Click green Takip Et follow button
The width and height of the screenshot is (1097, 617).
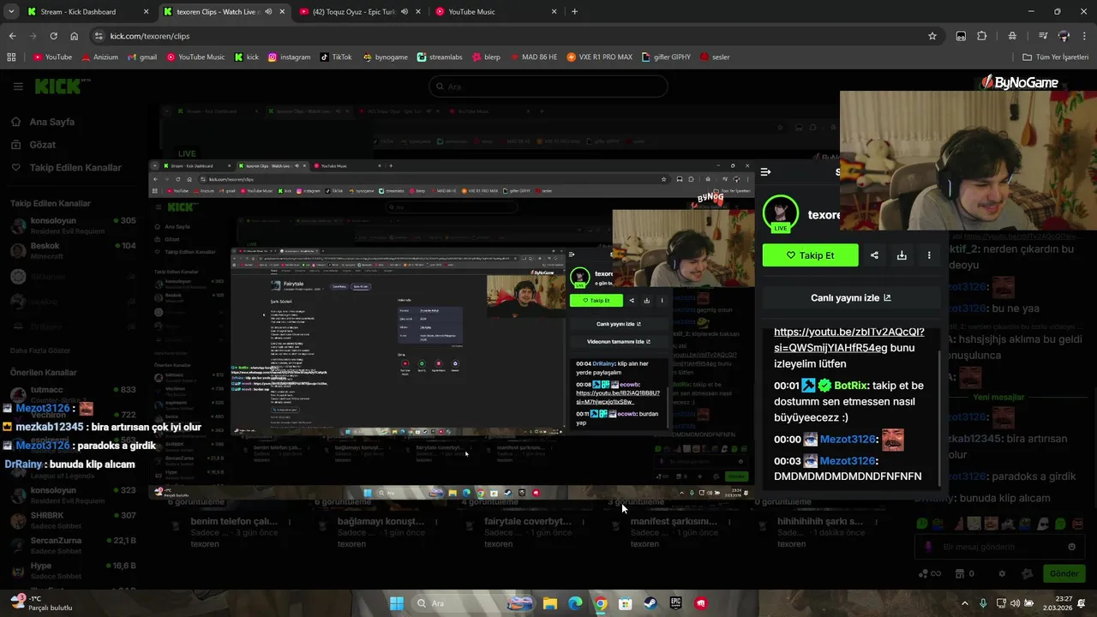click(810, 255)
